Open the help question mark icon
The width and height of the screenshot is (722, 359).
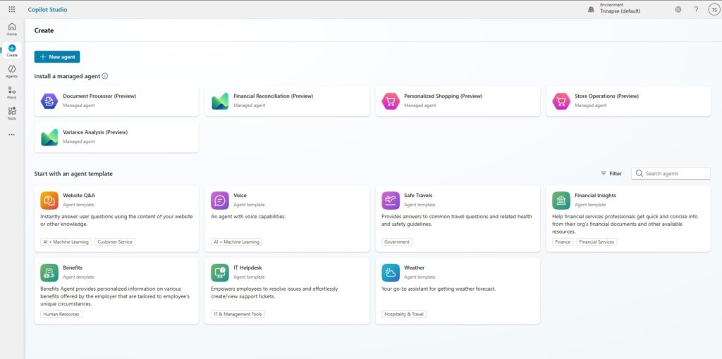coord(696,9)
